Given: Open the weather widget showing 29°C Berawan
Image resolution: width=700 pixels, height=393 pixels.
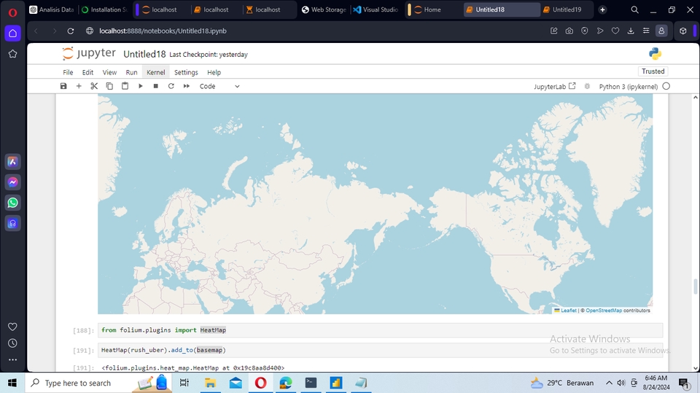Looking at the screenshot, I should pos(561,383).
